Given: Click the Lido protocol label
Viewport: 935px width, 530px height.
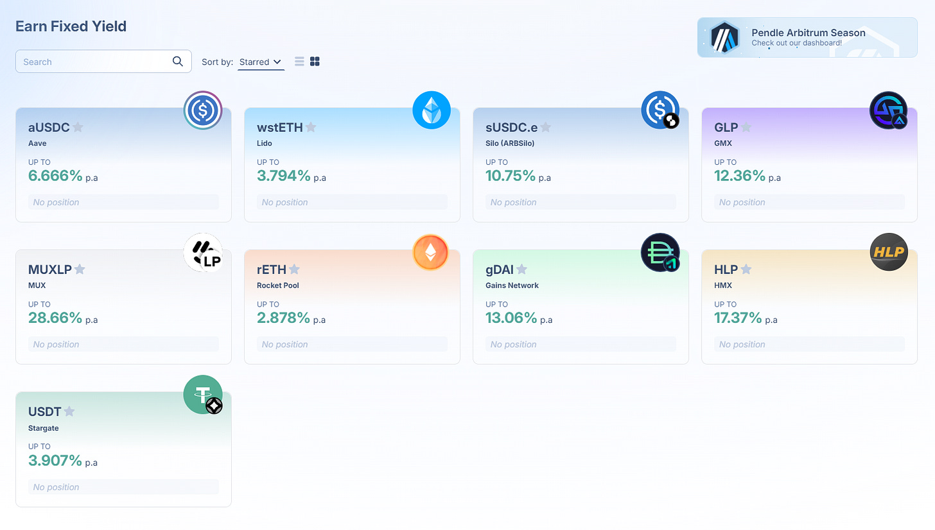Looking at the screenshot, I should 265,143.
